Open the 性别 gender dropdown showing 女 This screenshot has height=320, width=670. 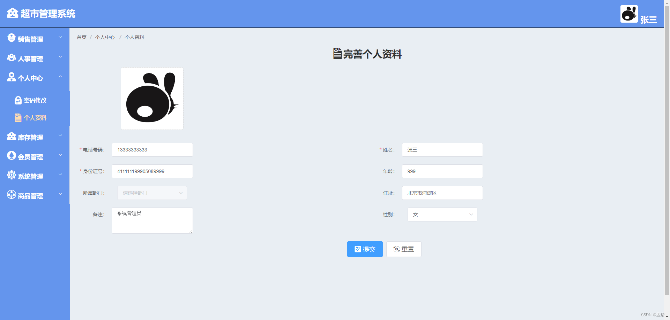click(442, 214)
